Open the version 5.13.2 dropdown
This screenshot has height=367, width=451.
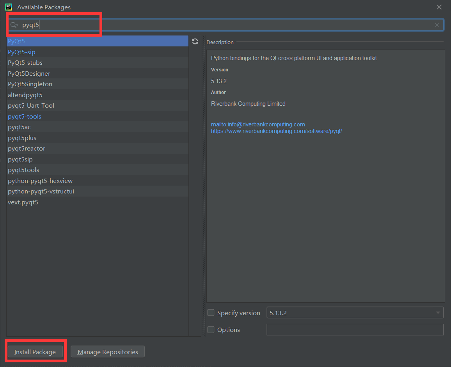pos(355,313)
